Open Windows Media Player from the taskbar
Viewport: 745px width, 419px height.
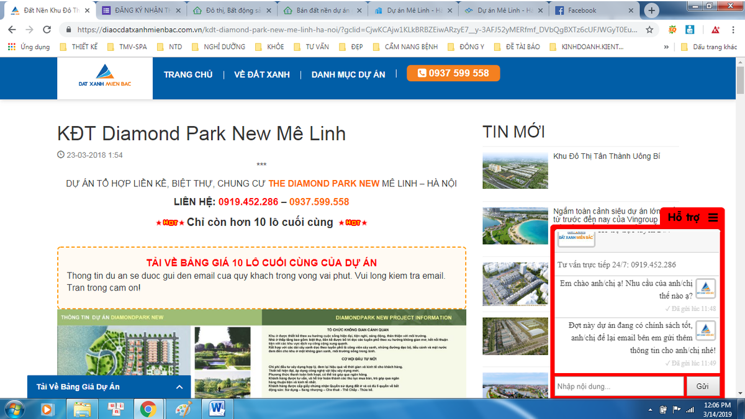point(48,409)
